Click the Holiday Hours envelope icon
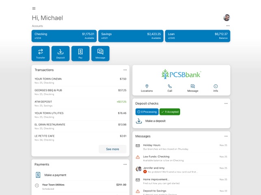The width and height of the screenshot is (261, 195). pos(138,146)
